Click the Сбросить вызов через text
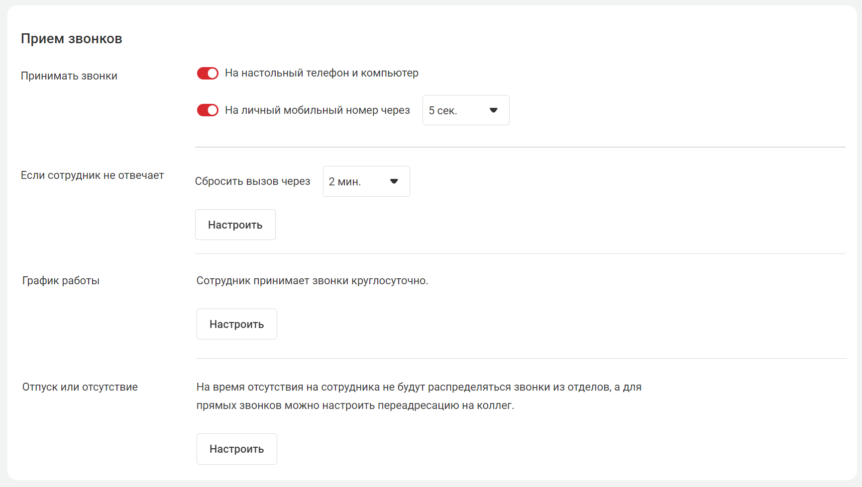The width and height of the screenshot is (862, 487). 252,181
